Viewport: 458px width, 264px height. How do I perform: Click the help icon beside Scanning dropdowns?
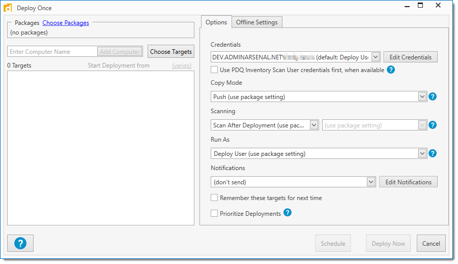tap(433, 125)
